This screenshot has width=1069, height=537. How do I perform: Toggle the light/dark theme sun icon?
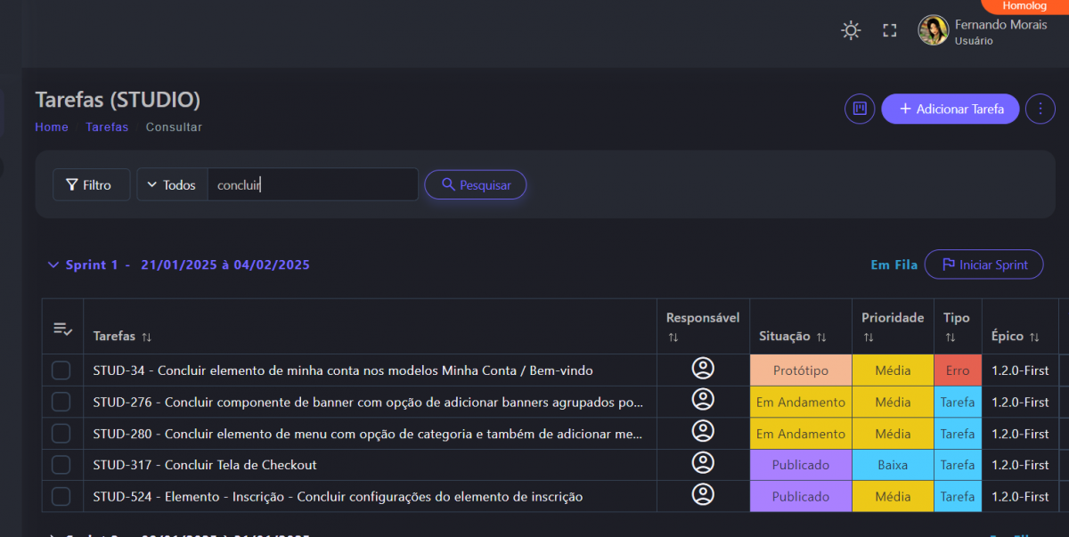851,31
